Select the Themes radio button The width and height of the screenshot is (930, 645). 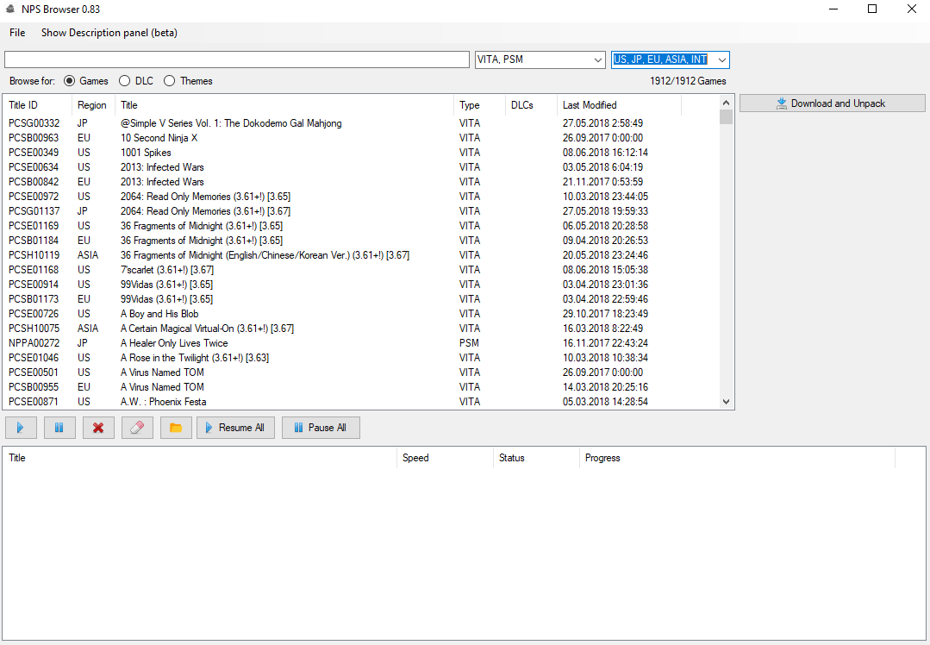coord(169,81)
